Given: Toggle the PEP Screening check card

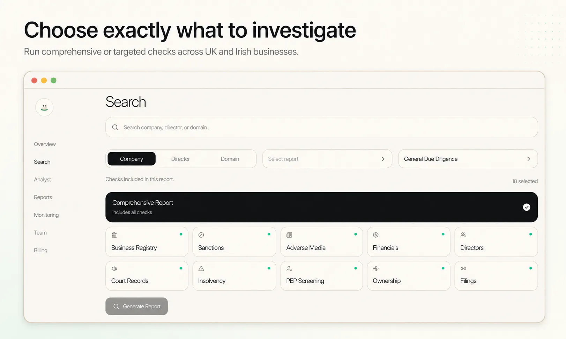Looking at the screenshot, I should coord(322,276).
